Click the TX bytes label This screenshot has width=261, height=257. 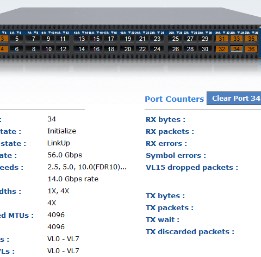click(165, 196)
